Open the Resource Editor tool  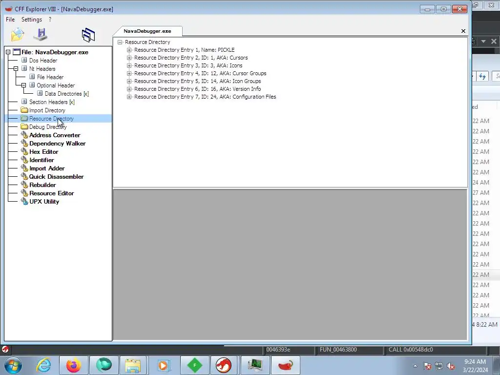(51, 193)
